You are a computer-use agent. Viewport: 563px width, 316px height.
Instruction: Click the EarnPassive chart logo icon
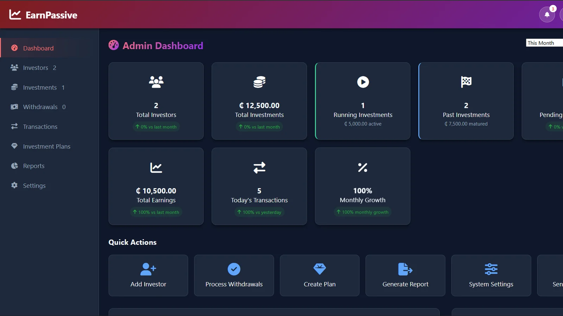15,15
